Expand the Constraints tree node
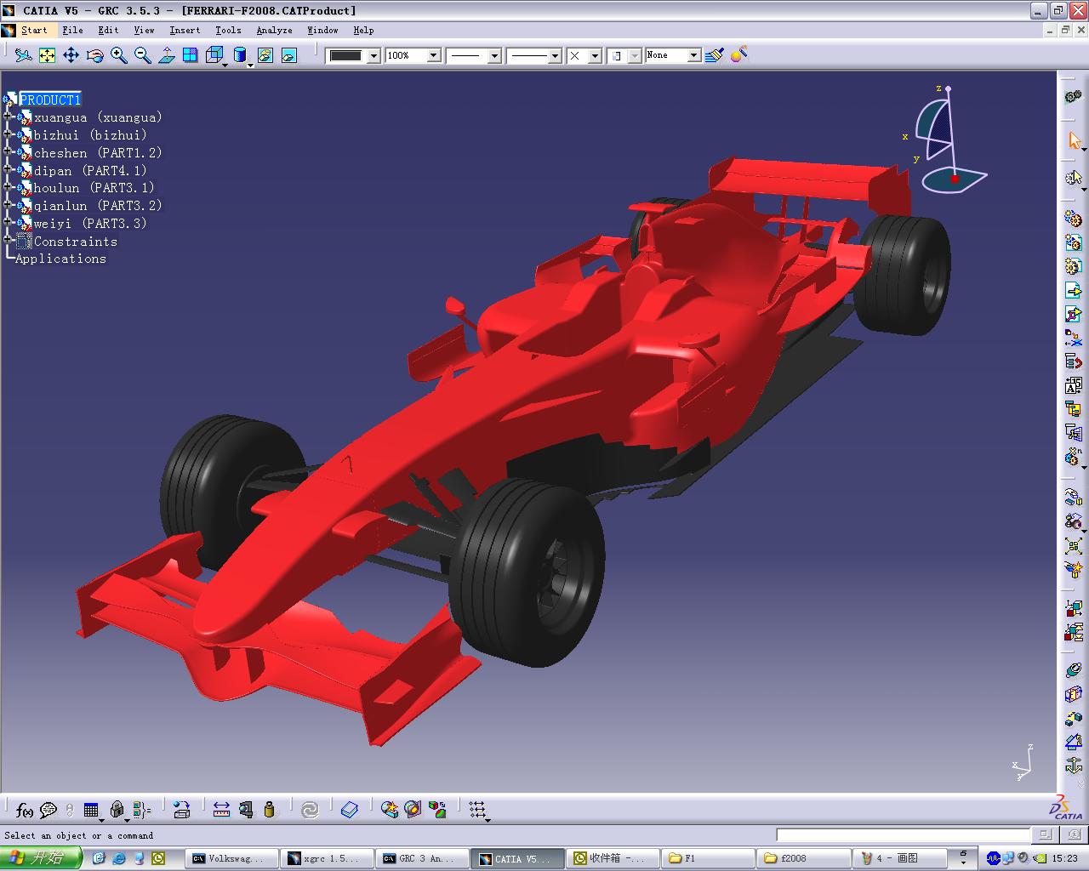 [x=9, y=241]
